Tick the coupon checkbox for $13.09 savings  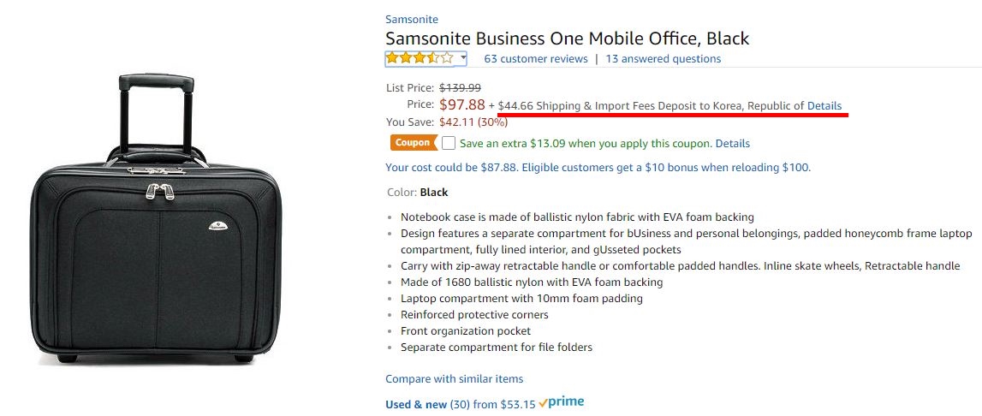pos(449,143)
